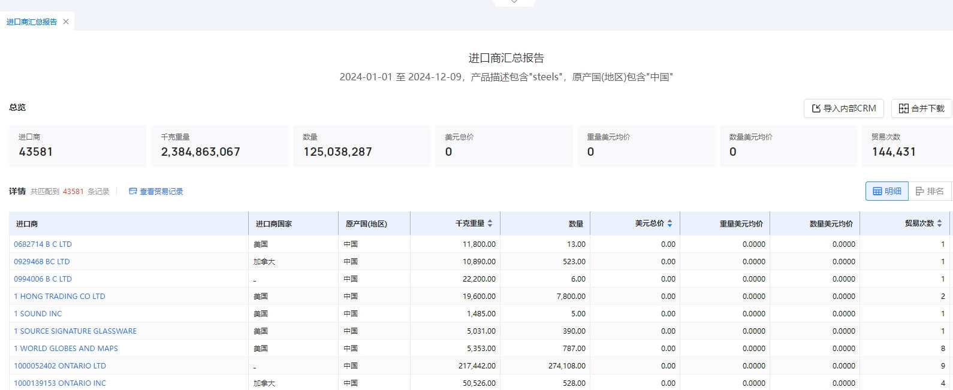Image resolution: width=953 pixels, height=390 pixels.
Task: Switch to 排名 view
Action: (x=930, y=191)
